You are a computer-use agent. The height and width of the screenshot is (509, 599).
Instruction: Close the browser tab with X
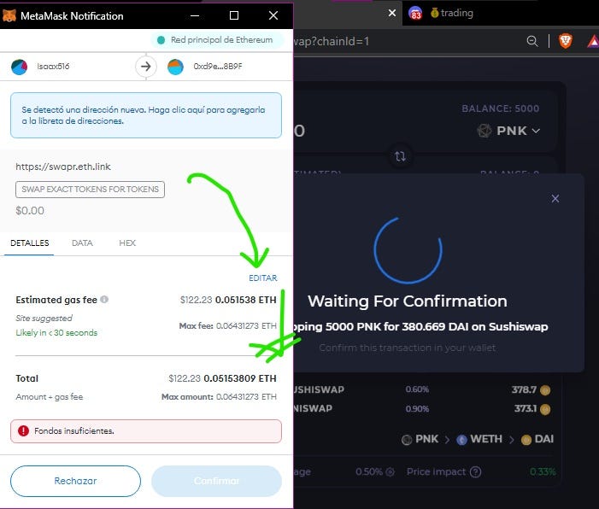(392, 13)
